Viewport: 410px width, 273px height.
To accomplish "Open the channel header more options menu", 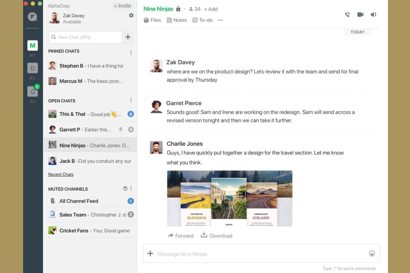I will [220, 20].
